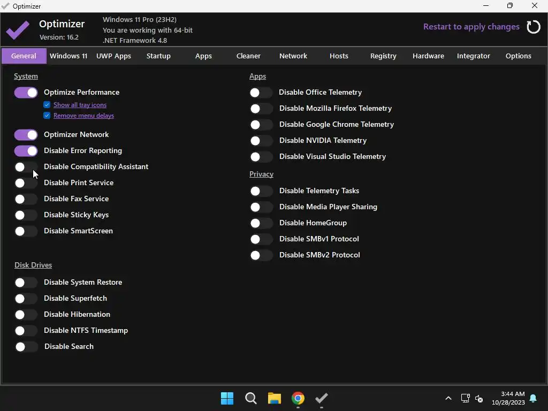
Task: Click the Windows 11 Pro (23H2) text
Action: pyautogui.click(x=140, y=20)
